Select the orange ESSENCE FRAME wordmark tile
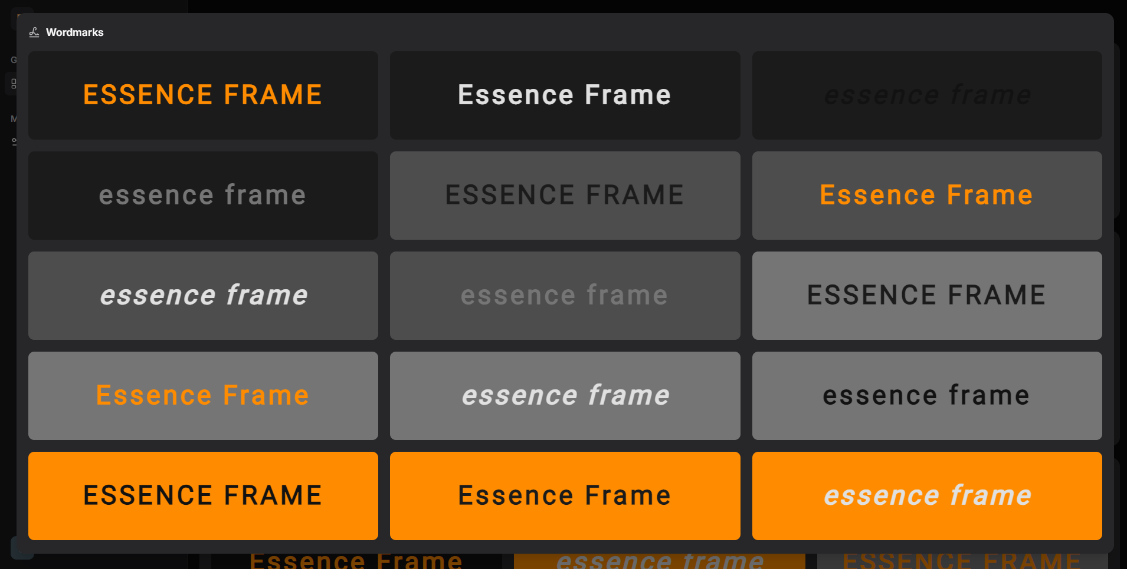The image size is (1127, 569). (203, 95)
